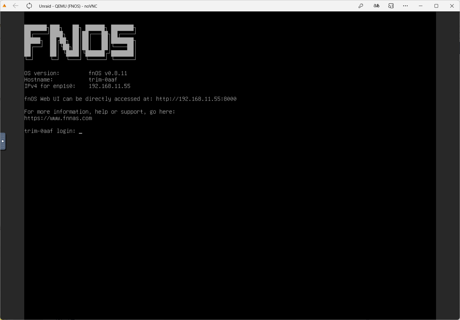The image size is (460, 320).
Task: Go back using the back arrow
Action: coord(16,6)
